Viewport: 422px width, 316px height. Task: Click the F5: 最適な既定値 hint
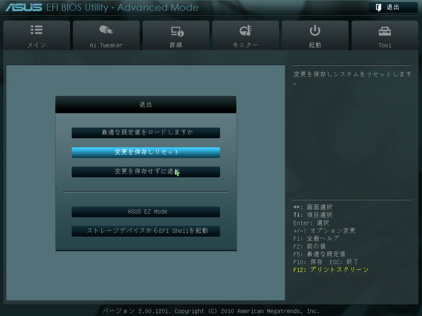tap(319, 254)
